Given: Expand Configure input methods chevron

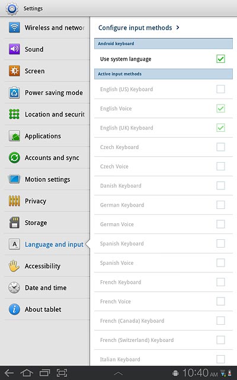Looking at the screenshot, I should [x=178, y=27].
